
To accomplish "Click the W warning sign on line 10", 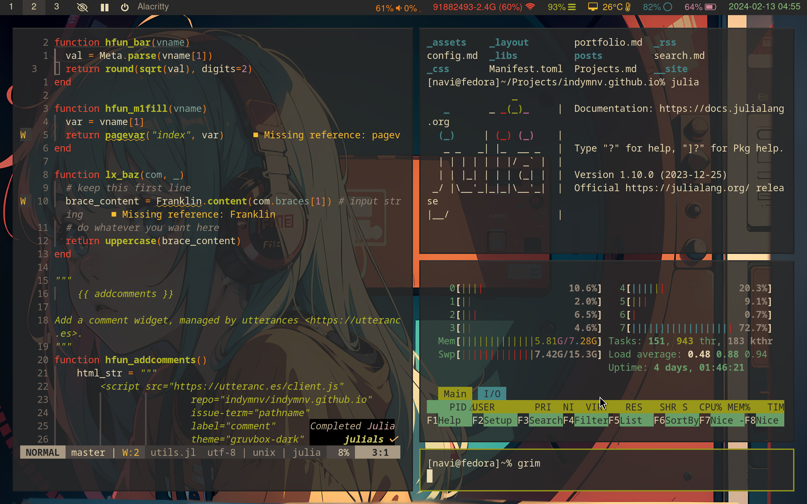I will [23, 201].
